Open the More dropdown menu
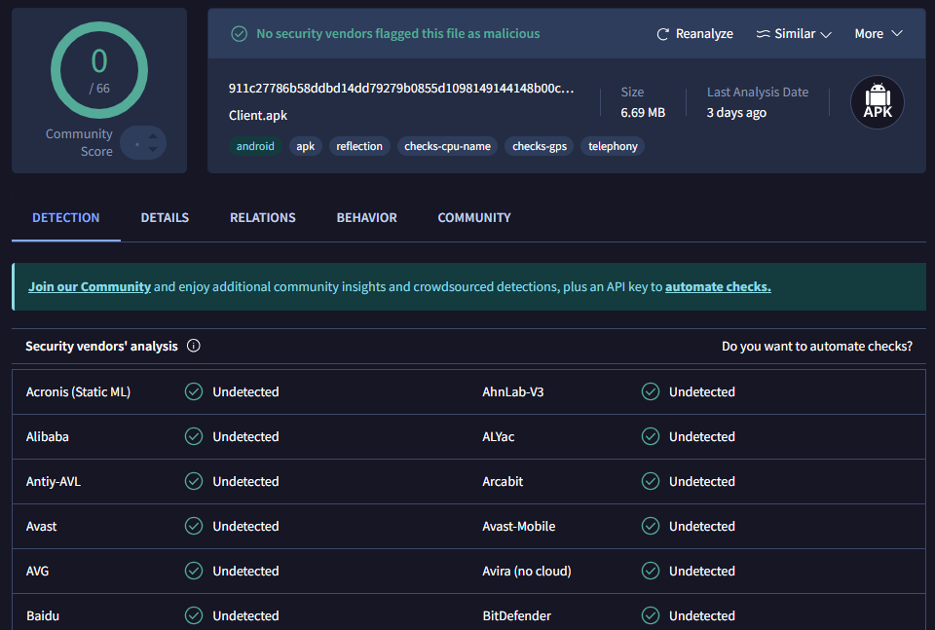The image size is (935, 630). point(878,34)
